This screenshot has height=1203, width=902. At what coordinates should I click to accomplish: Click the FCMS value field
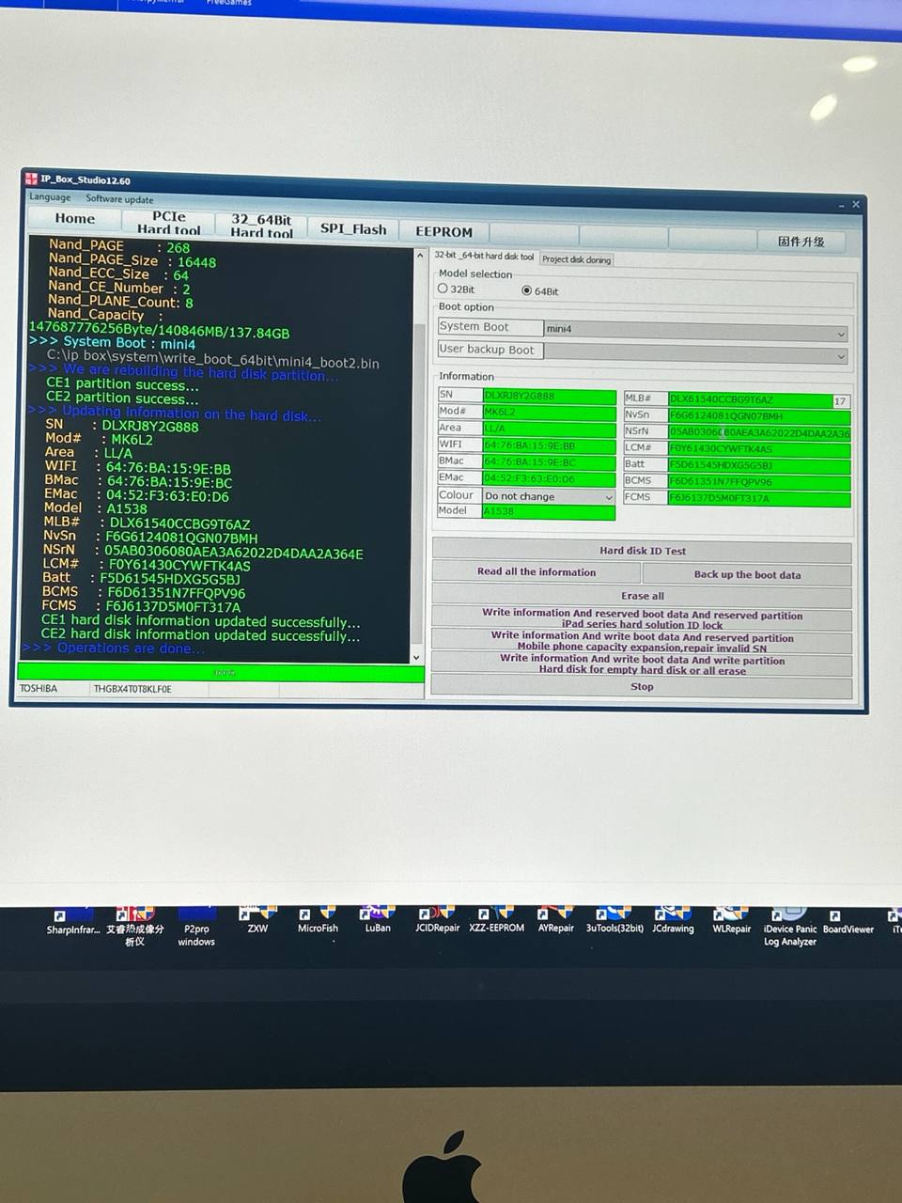(759, 498)
